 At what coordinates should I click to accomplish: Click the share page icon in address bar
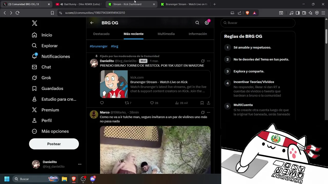[239, 13]
